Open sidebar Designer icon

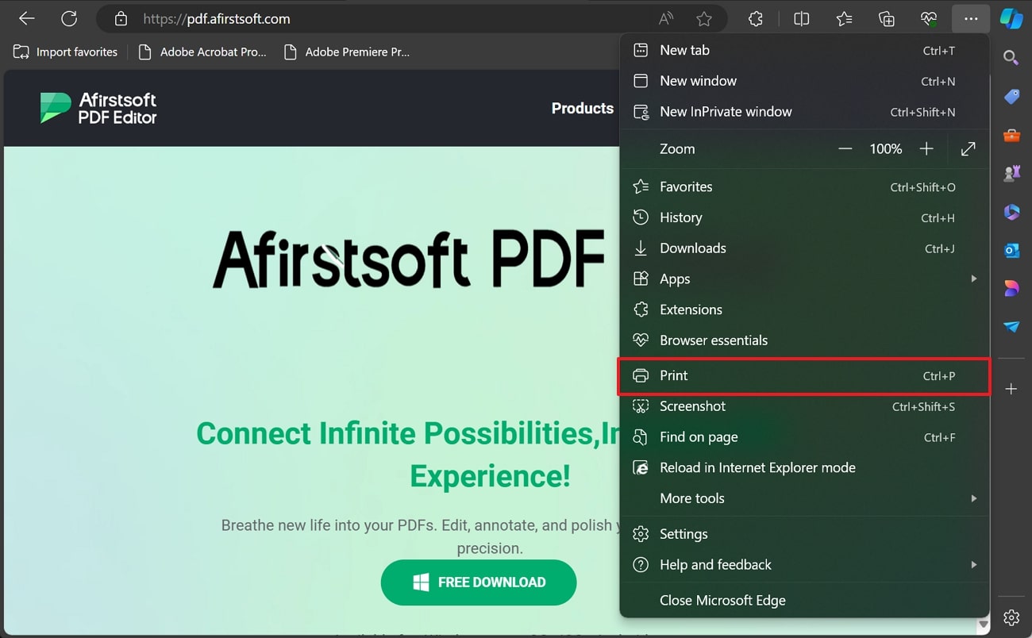point(1011,288)
